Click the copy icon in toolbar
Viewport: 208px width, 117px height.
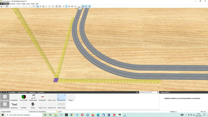20,6
